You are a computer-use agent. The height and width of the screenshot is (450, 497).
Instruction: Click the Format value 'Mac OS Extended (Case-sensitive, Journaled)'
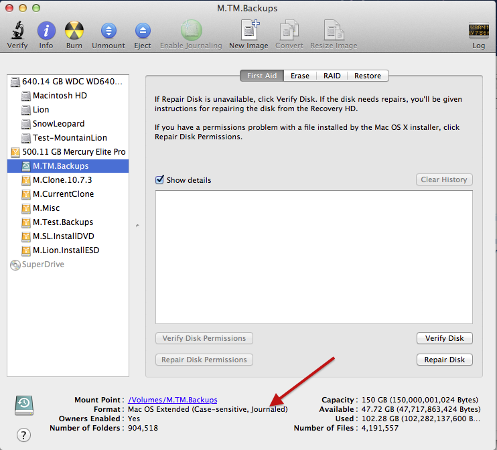point(208,409)
